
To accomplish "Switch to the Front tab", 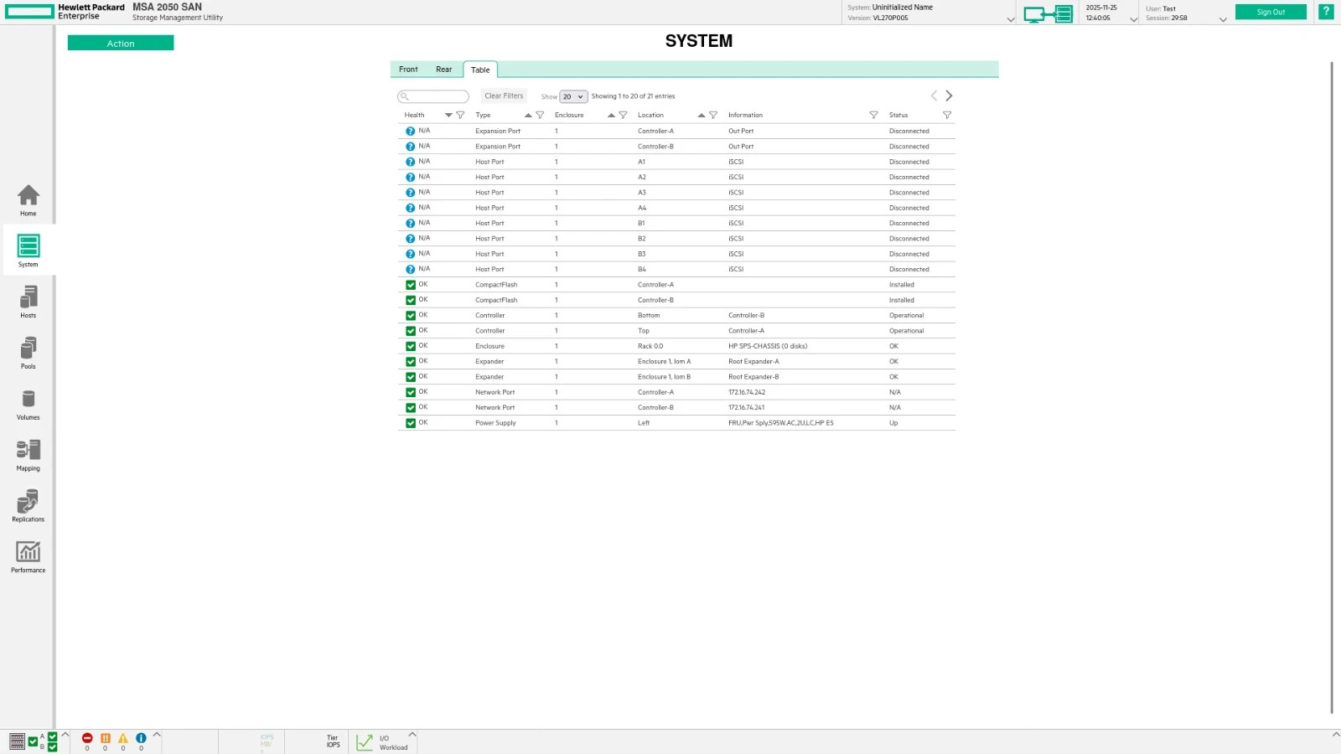I will point(408,70).
